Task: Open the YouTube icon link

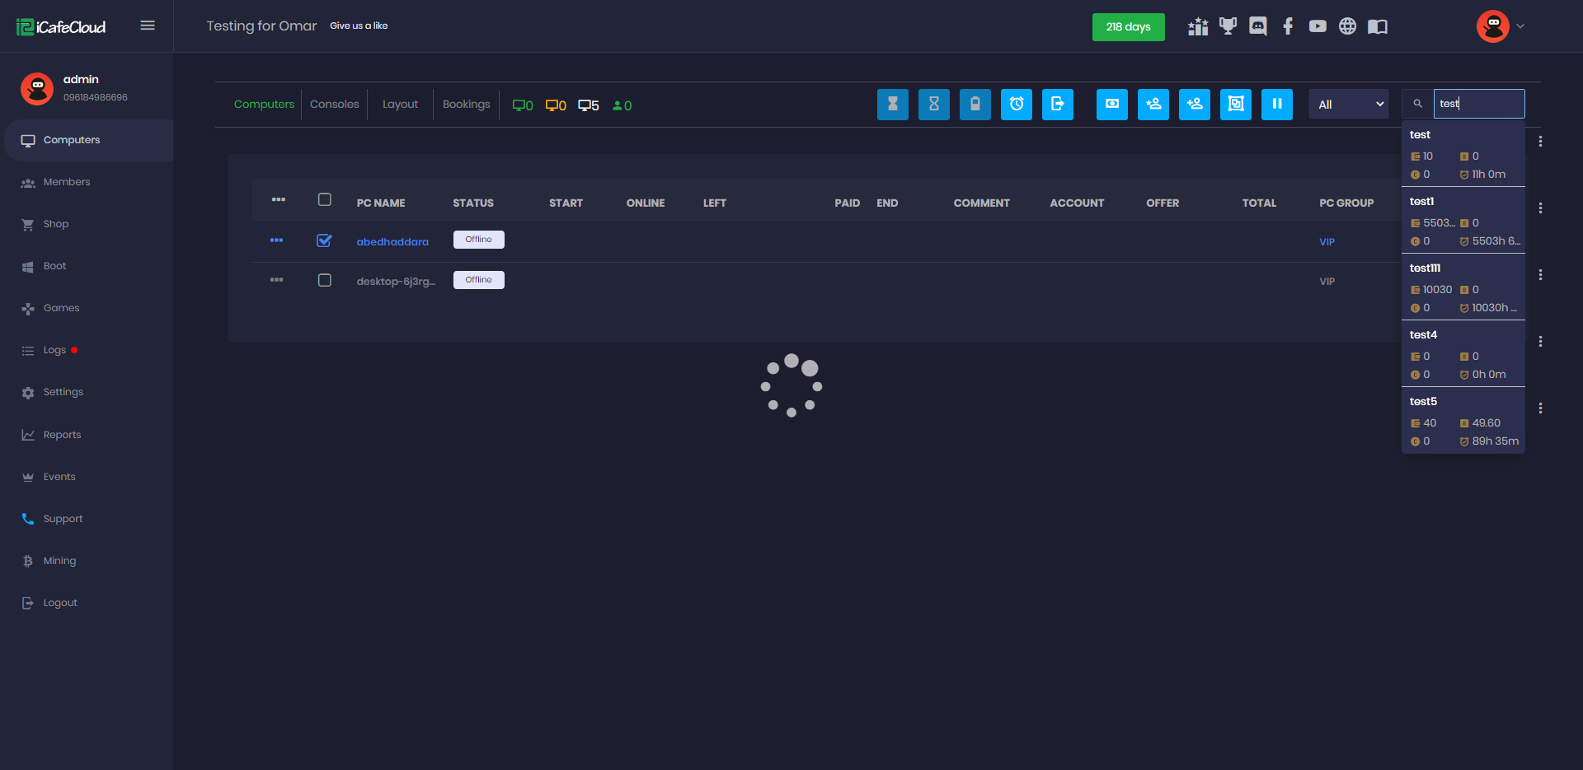Action: pyautogui.click(x=1318, y=26)
